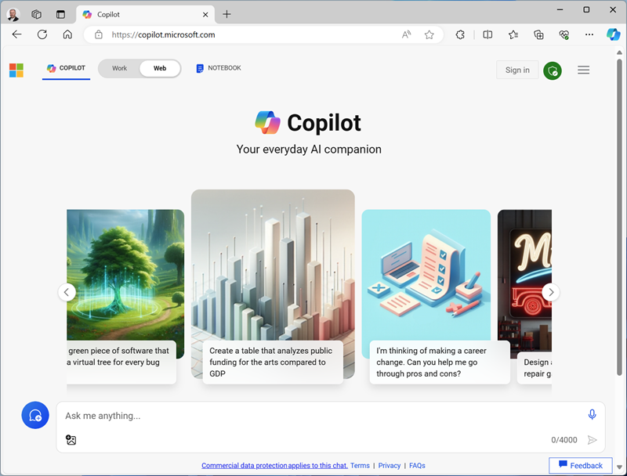Image resolution: width=627 pixels, height=476 pixels.
Task: Click the green shield icon near Sign in
Action: 553,70
